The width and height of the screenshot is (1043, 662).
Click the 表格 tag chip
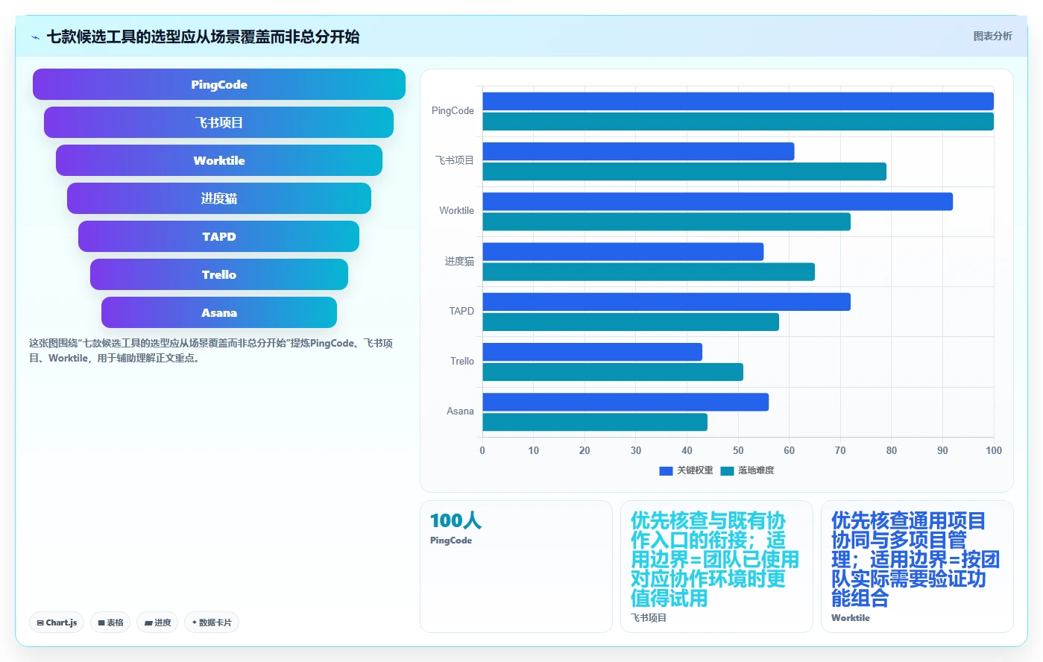110,622
